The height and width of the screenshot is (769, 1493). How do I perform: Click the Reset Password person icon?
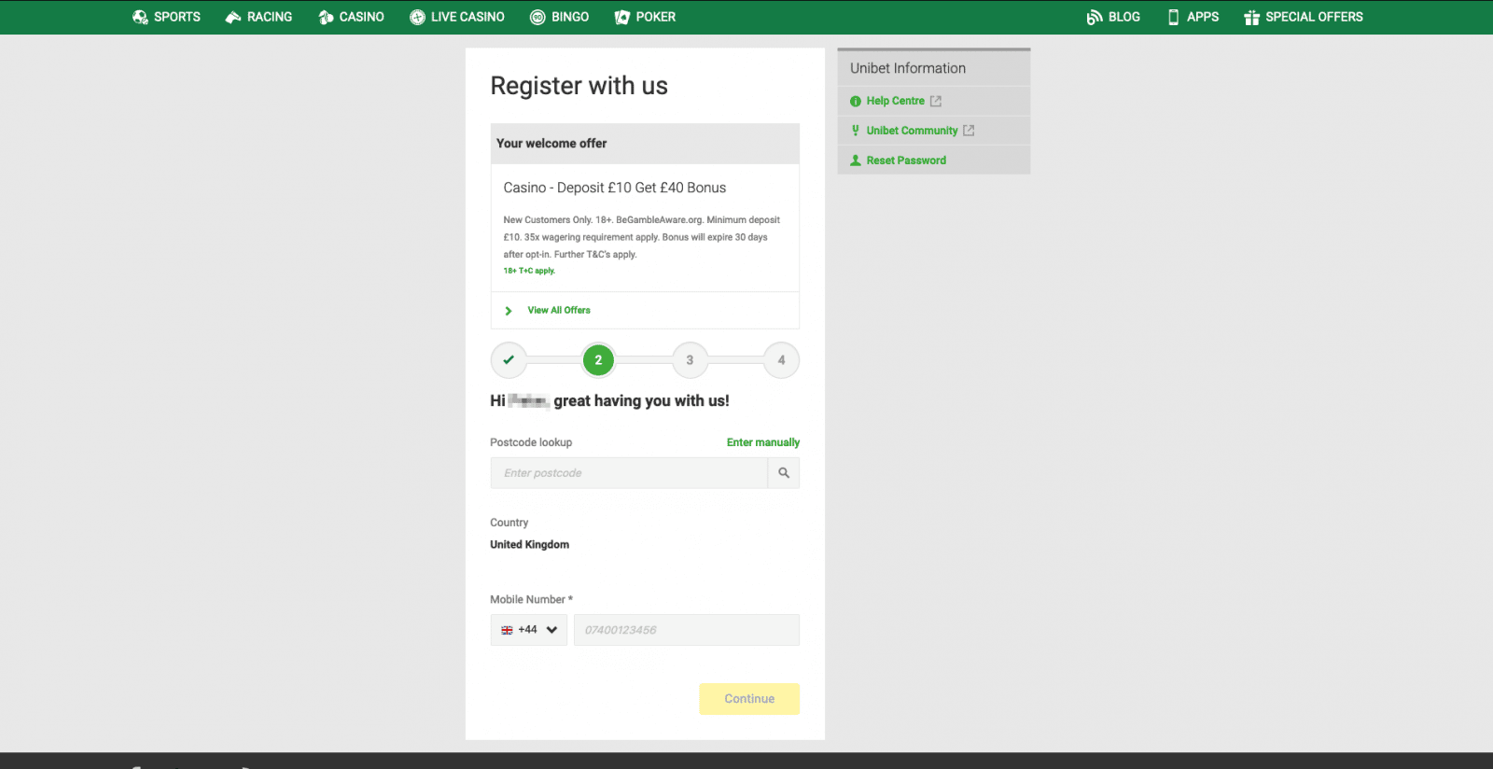coord(856,161)
